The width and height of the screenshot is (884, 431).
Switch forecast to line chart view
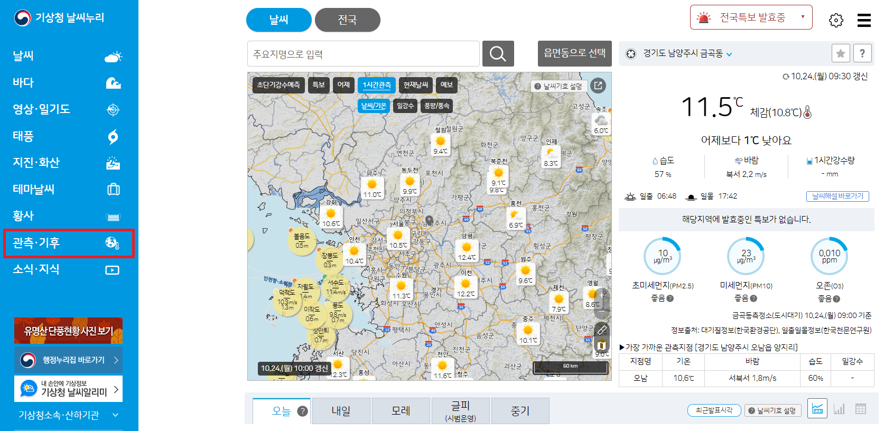click(x=817, y=409)
